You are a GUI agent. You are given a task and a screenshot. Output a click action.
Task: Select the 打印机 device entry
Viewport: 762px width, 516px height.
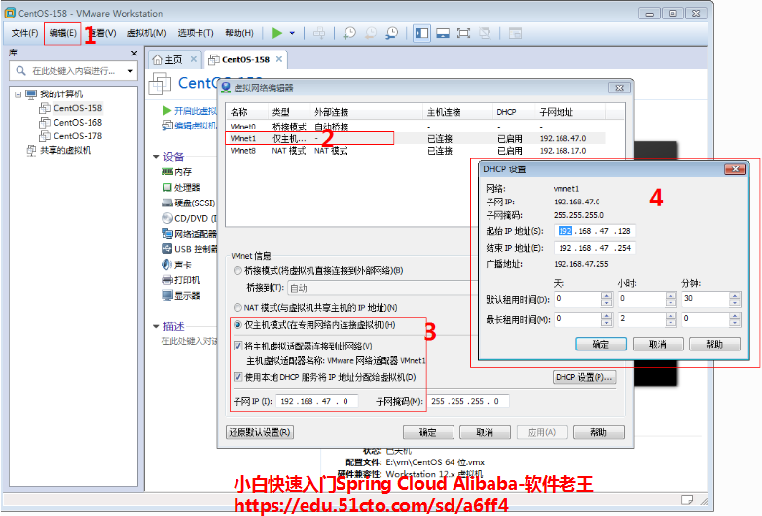181,280
